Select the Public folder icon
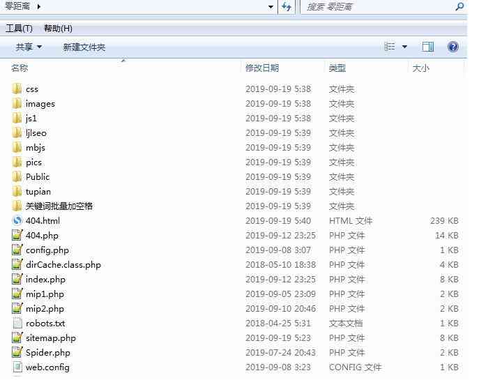The image size is (495, 380). click(17, 176)
